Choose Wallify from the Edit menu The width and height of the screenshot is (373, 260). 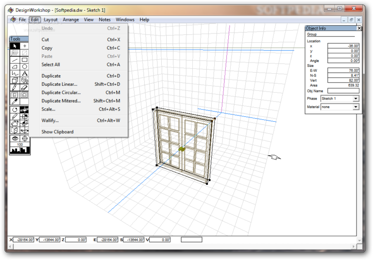(x=50, y=120)
